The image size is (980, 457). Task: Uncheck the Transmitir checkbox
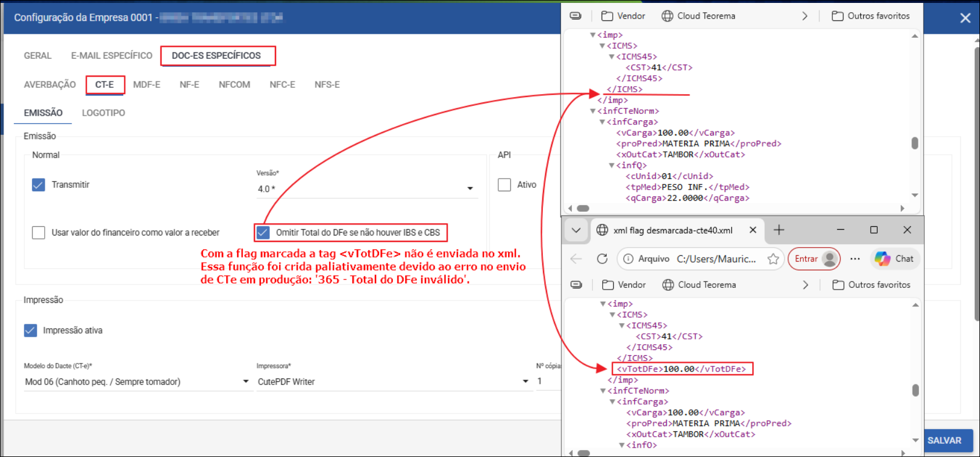tap(38, 185)
